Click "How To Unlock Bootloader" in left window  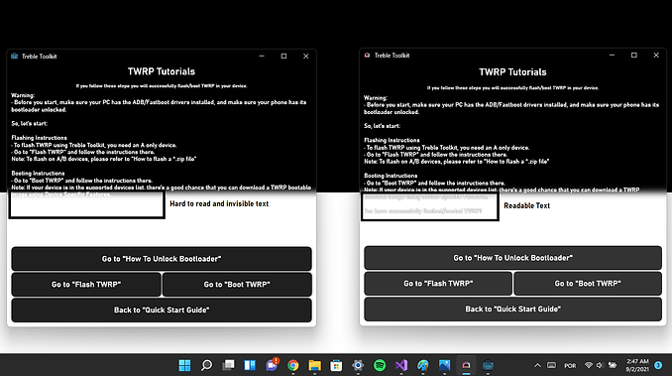point(162,259)
